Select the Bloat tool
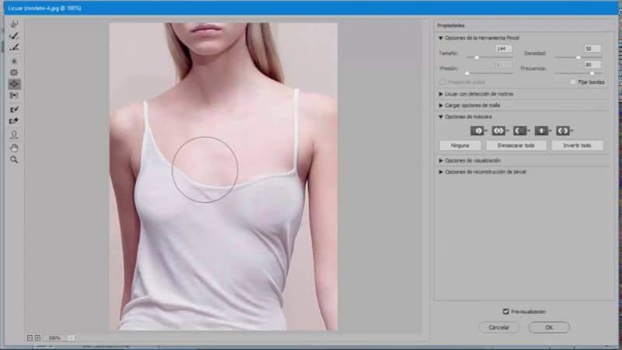Image resolution: width=622 pixels, height=350 pixels. (14, 84)
